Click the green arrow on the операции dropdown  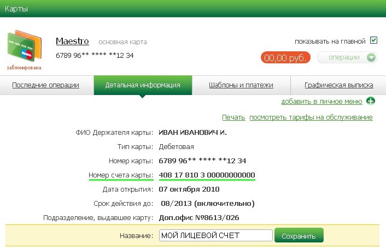pos(371,57)
